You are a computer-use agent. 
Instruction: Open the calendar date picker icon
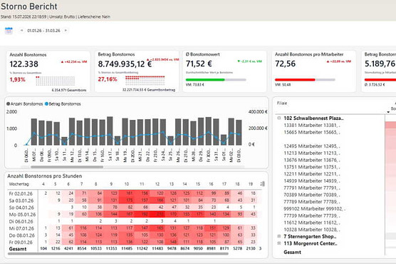(x=9, y=31)
